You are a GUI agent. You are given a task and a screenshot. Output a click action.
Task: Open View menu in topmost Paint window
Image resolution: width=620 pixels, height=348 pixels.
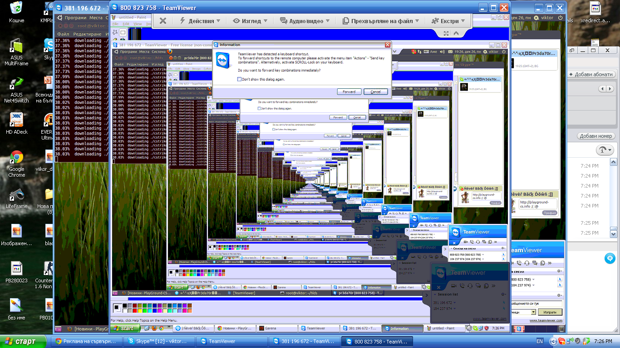click(x=137, y=24)
